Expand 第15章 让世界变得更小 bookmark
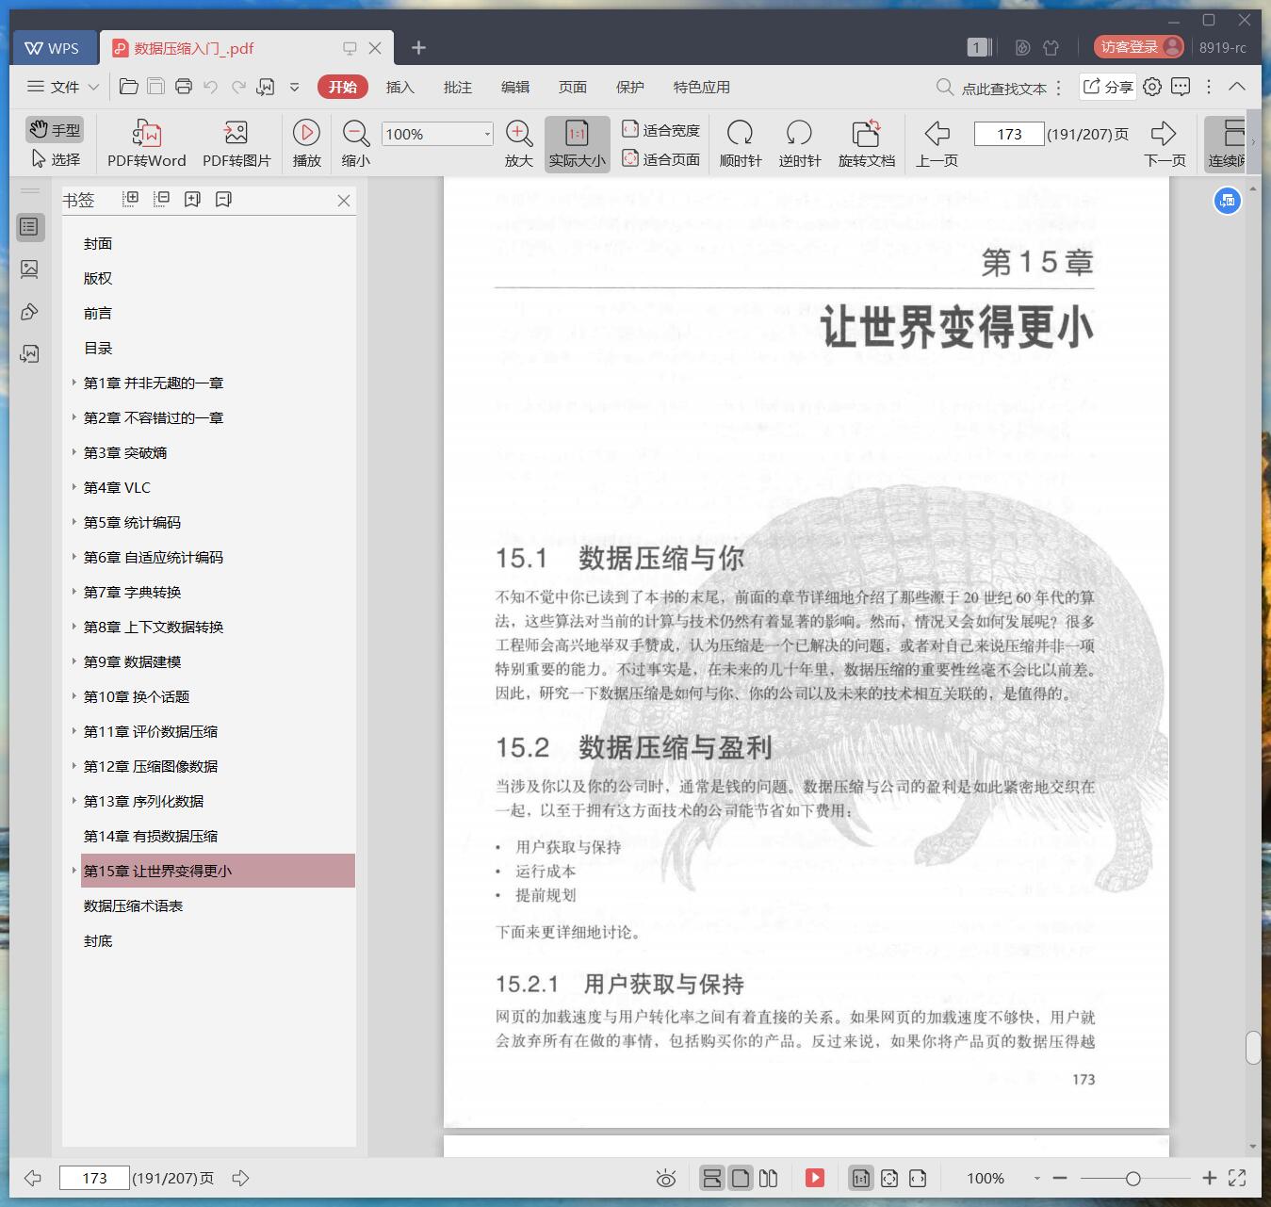 (74, 871)
